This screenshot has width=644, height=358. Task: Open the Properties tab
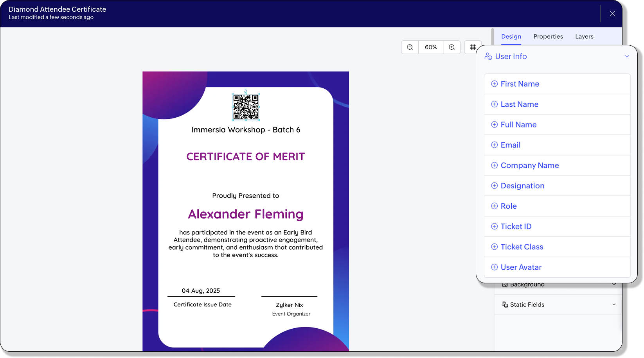coord(548,36)
